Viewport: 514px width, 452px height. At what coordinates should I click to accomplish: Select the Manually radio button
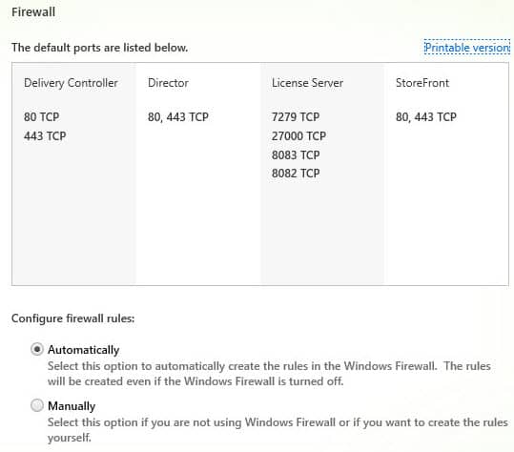pyautogui.click(x=37, y=405)
